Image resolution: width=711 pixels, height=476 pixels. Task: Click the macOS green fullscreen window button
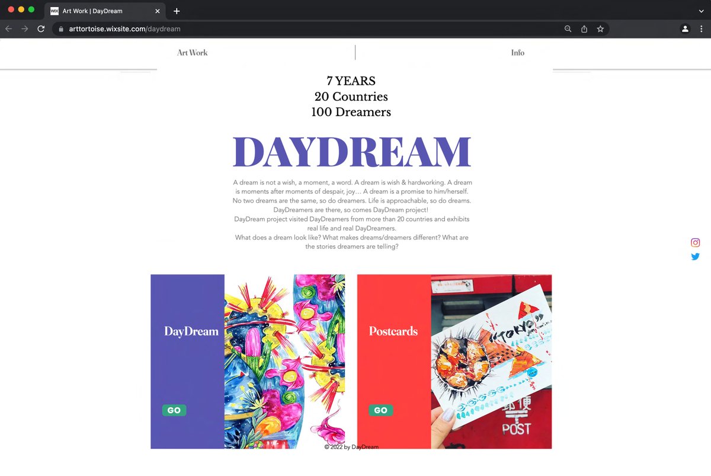coord(31,9)
